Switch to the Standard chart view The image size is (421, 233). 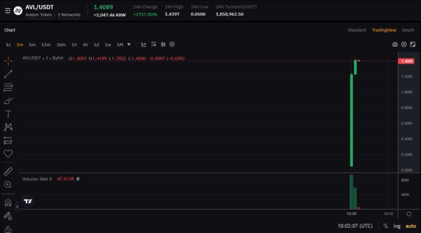click(x=357, y=30)
